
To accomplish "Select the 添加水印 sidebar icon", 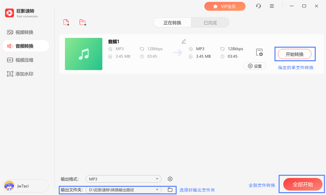I will (x=10, y=74).
